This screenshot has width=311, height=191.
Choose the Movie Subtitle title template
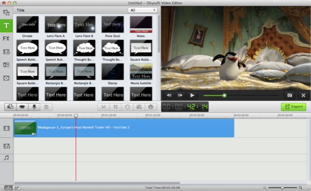141,71
